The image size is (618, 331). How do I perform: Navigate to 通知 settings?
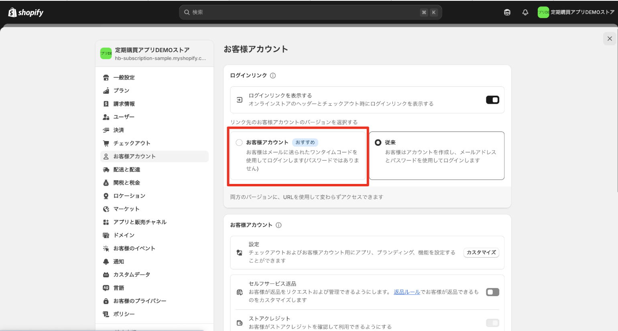(x=118, y=262)
